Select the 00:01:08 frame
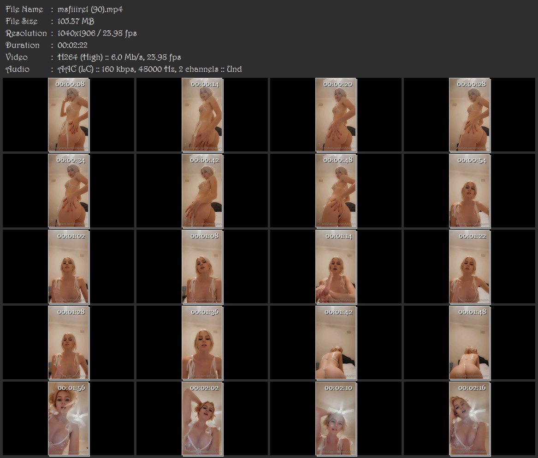The width and height of the screenshot is (538, 458). (x=202, y=267)
